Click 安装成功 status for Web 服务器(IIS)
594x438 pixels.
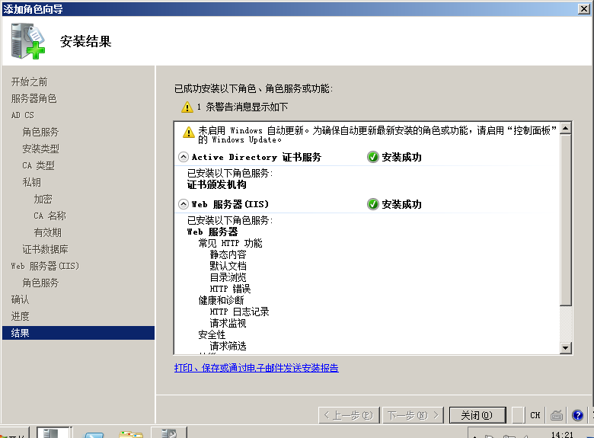[401, 204]
